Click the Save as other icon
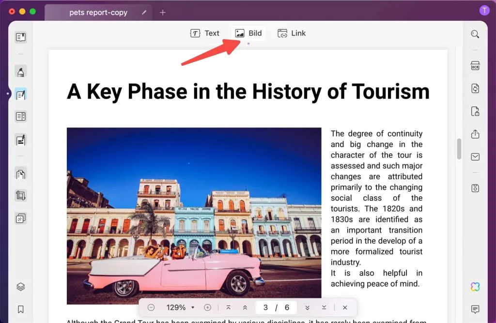 (x=475, y=188)
